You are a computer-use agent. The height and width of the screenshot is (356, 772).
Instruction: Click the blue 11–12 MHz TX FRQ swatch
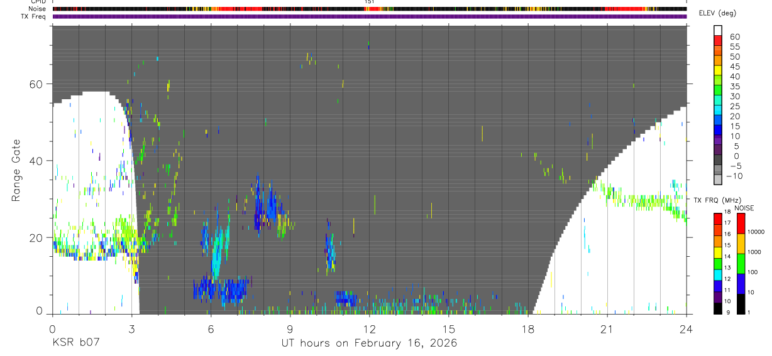click(x=718, y=285)
